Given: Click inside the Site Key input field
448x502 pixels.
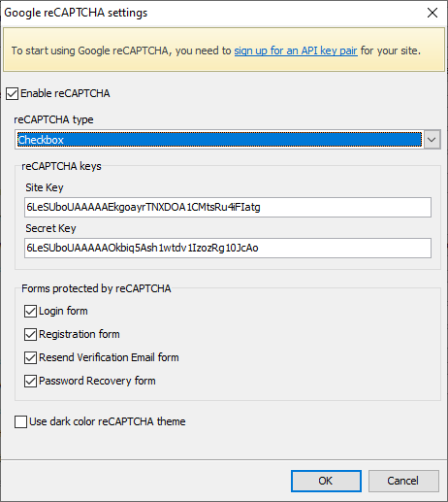Looking at the screenshot, I should [228, 207].
